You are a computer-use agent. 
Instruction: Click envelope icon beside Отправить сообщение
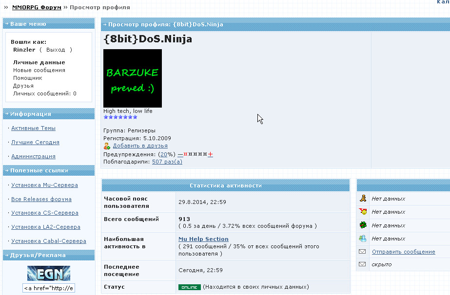coord(362,251)
